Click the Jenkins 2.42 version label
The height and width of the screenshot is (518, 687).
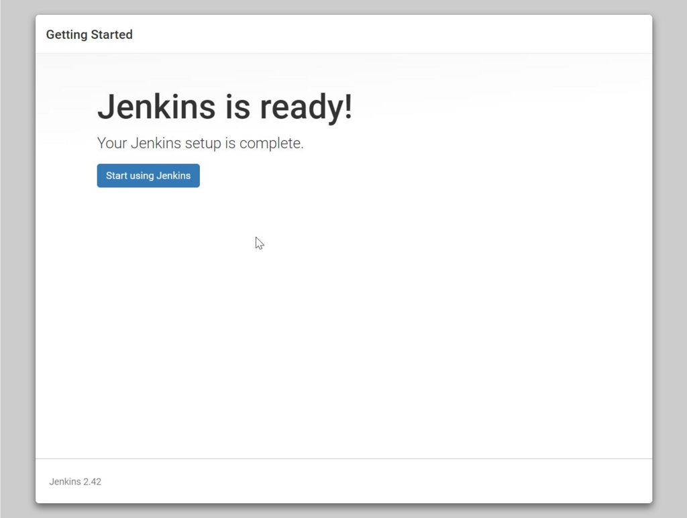click(x=75, y=482)
